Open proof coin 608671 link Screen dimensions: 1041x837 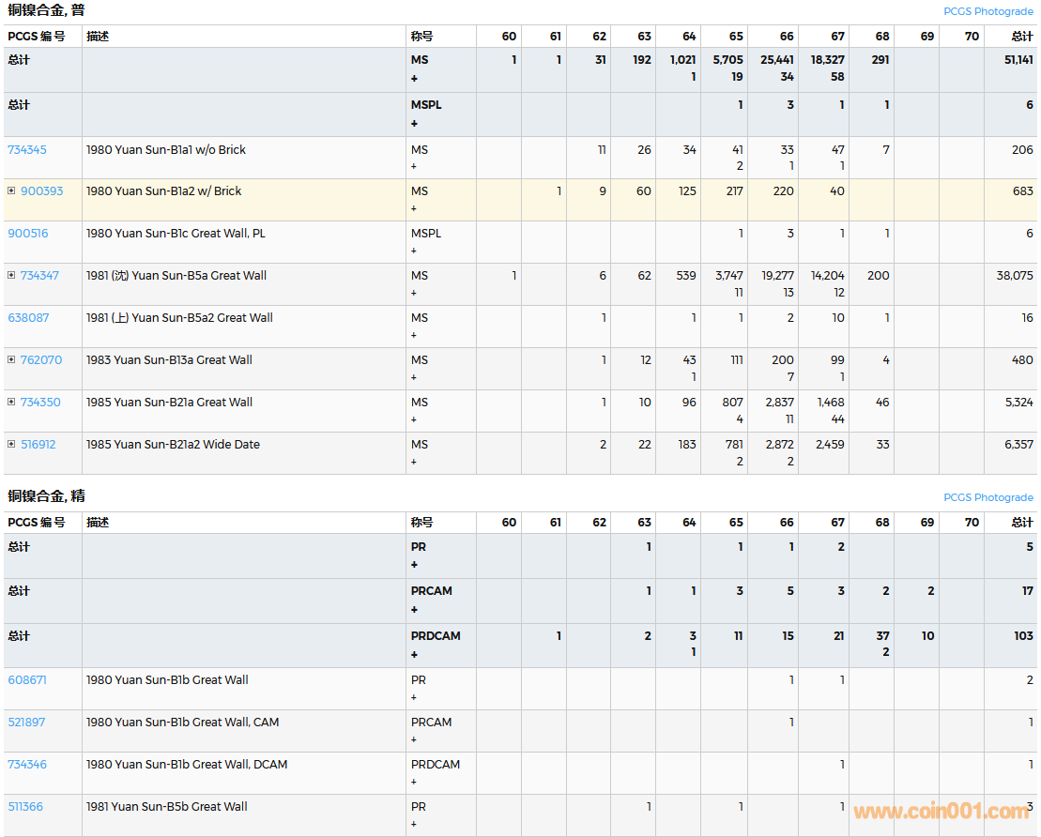click(27, 680)
